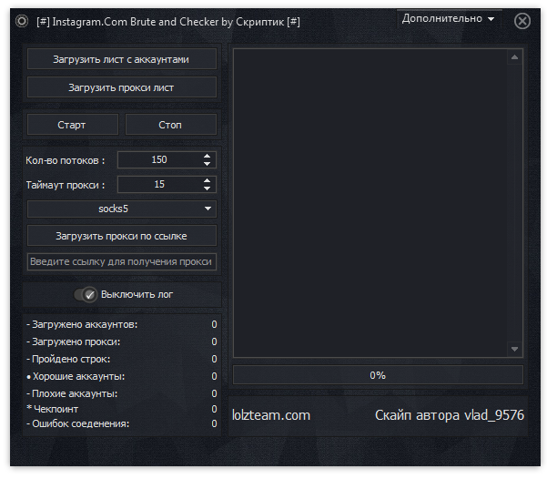The image size is (547, 479).
Task: Click the Загружено аккаунтов label
Action: pos(82,324)
